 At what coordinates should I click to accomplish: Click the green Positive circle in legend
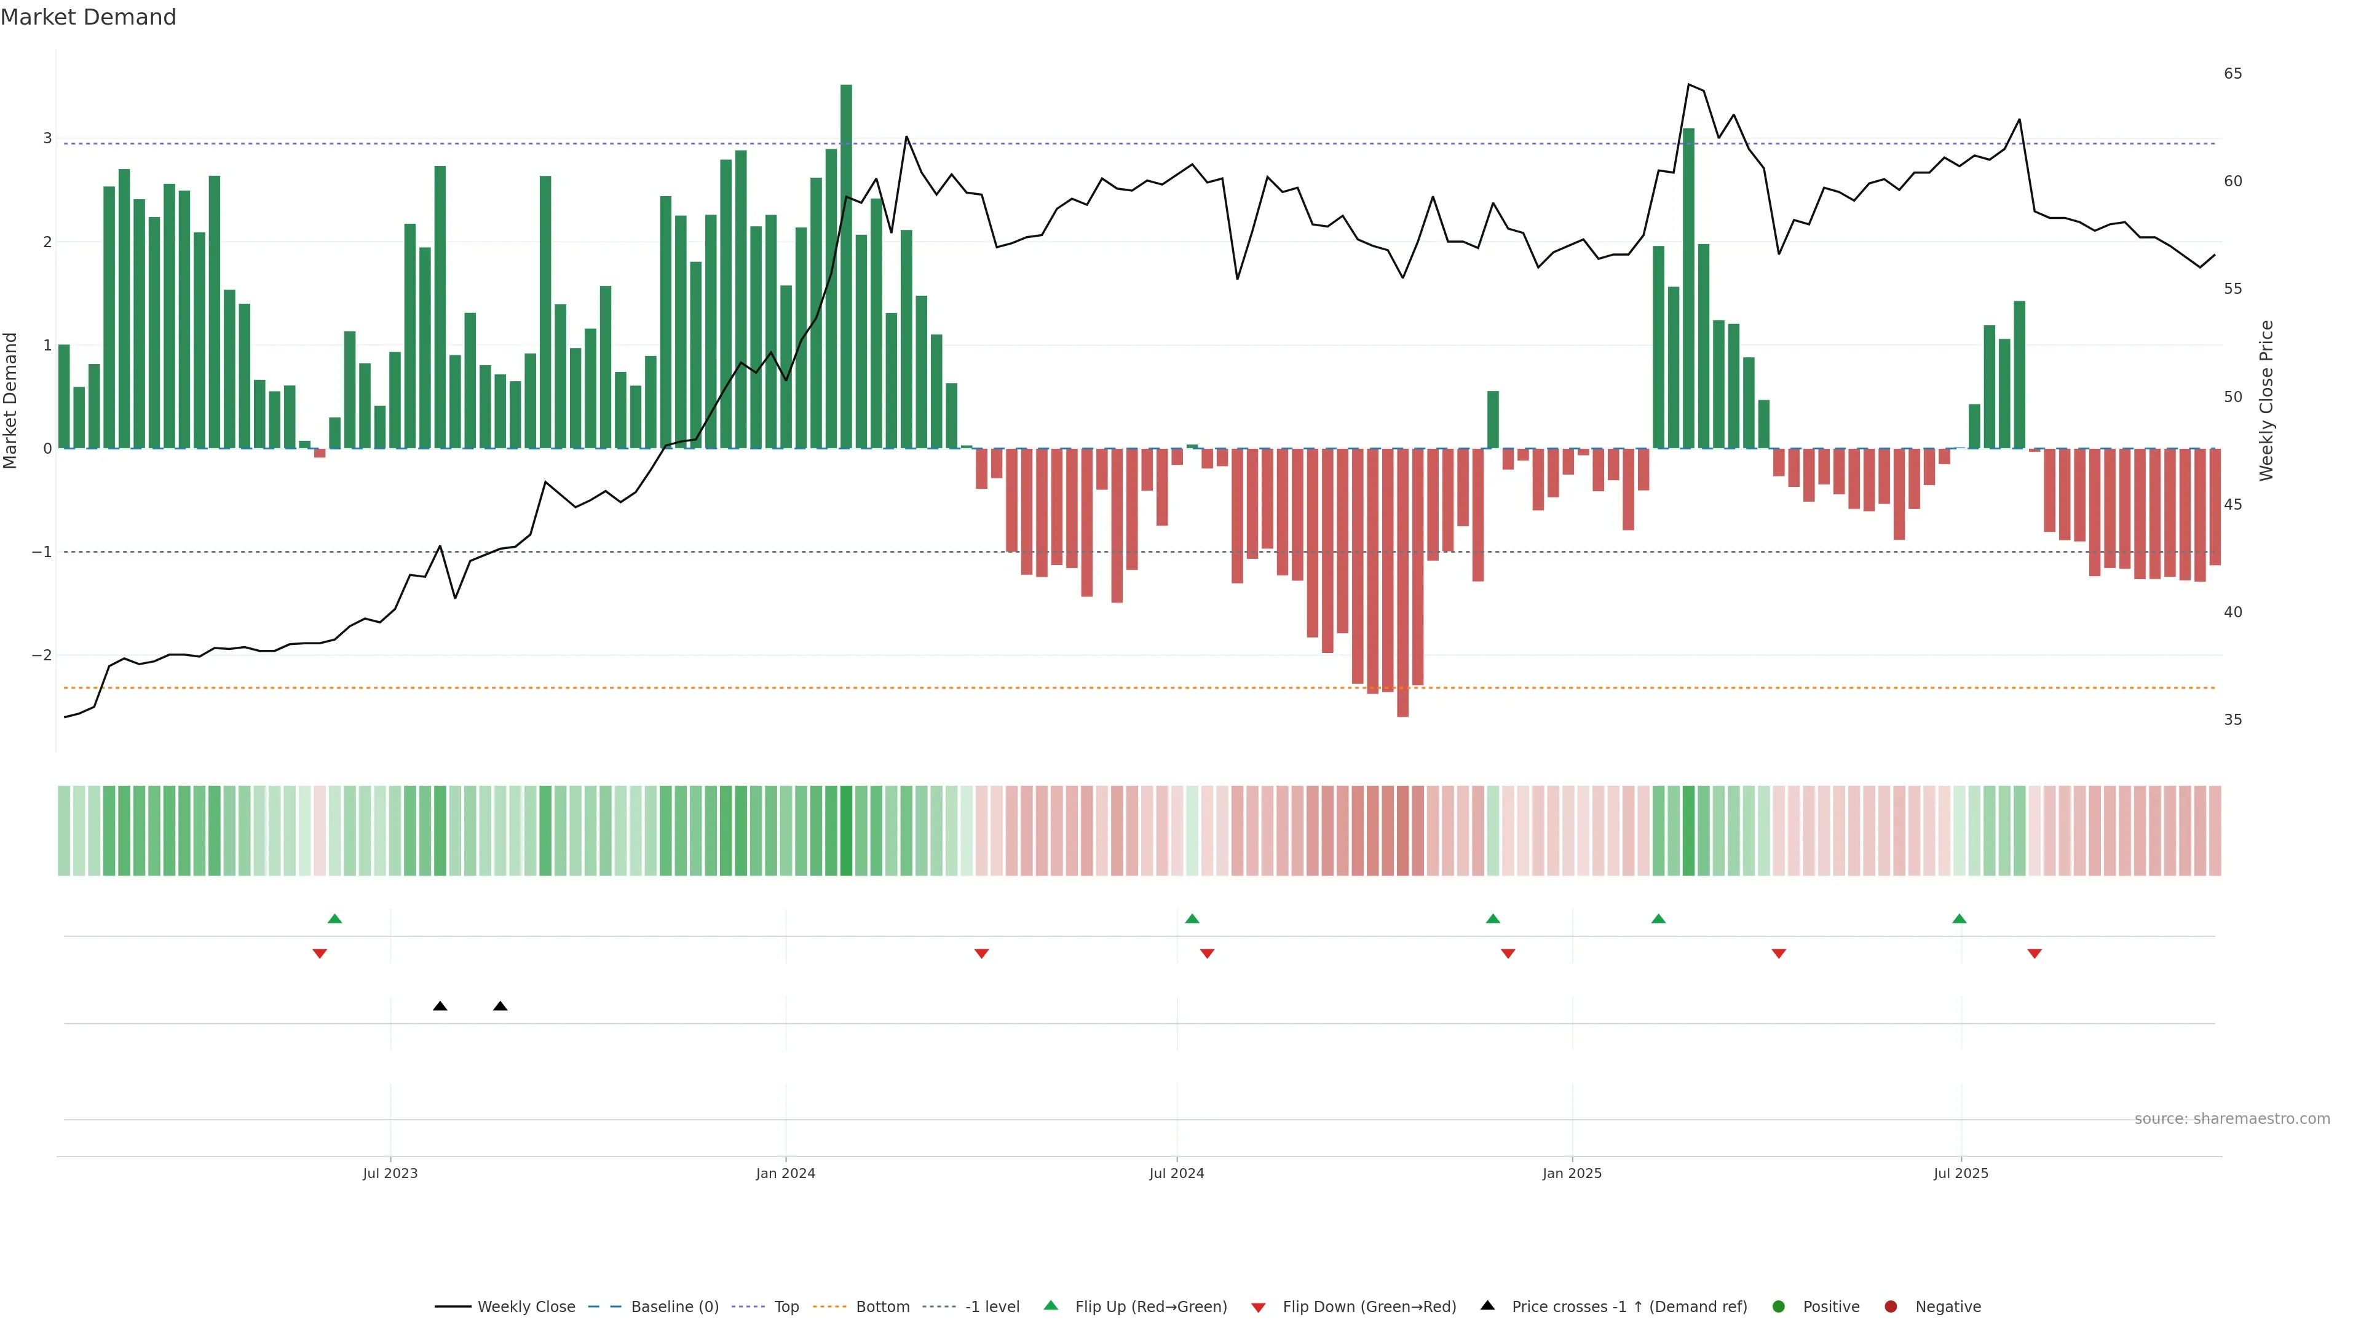[x=1779, y=1307]
